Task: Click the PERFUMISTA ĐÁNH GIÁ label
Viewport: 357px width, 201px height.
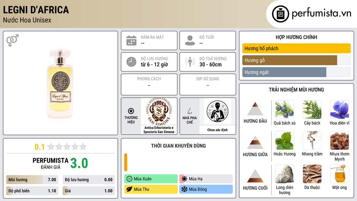Action: pos(51,163)
